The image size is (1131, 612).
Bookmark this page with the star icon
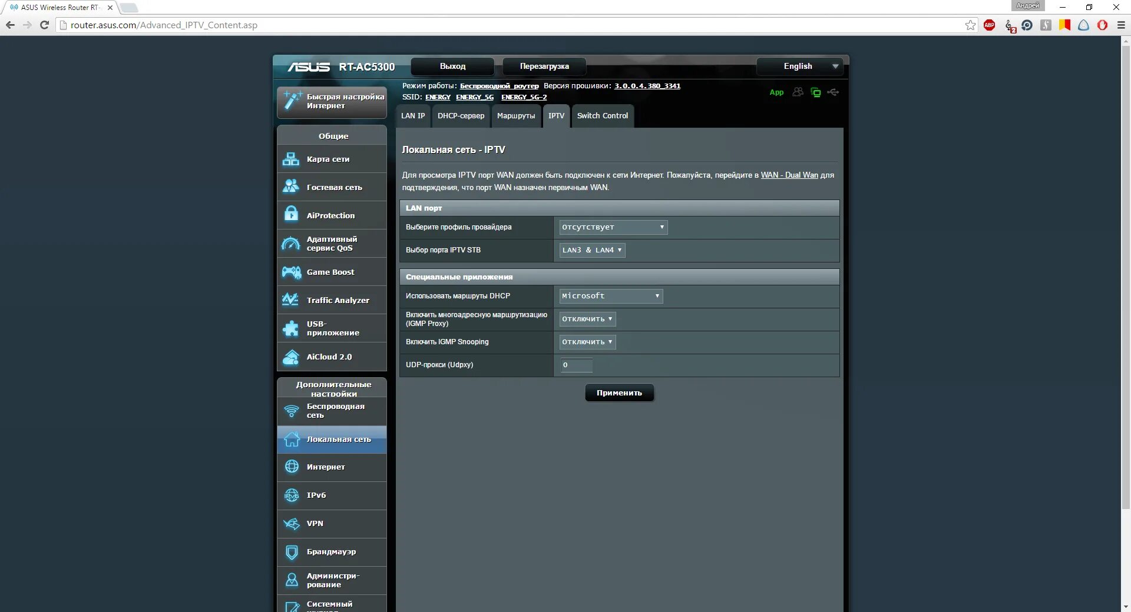point(970,25)
